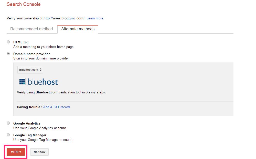This screenshot has width=256, height=159.
Task: Open the Learn more link
Action: click(x=95, y=18)
